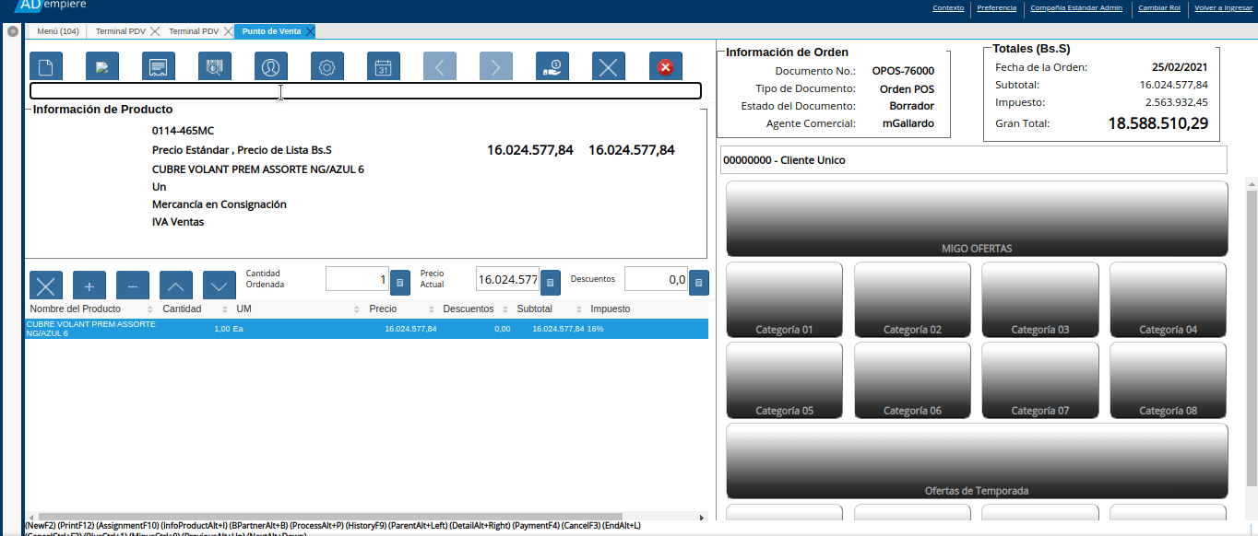The height and width of the screenshot is (536, 1258).
Task: Open the process gear icon
Action: pos(327,66)
